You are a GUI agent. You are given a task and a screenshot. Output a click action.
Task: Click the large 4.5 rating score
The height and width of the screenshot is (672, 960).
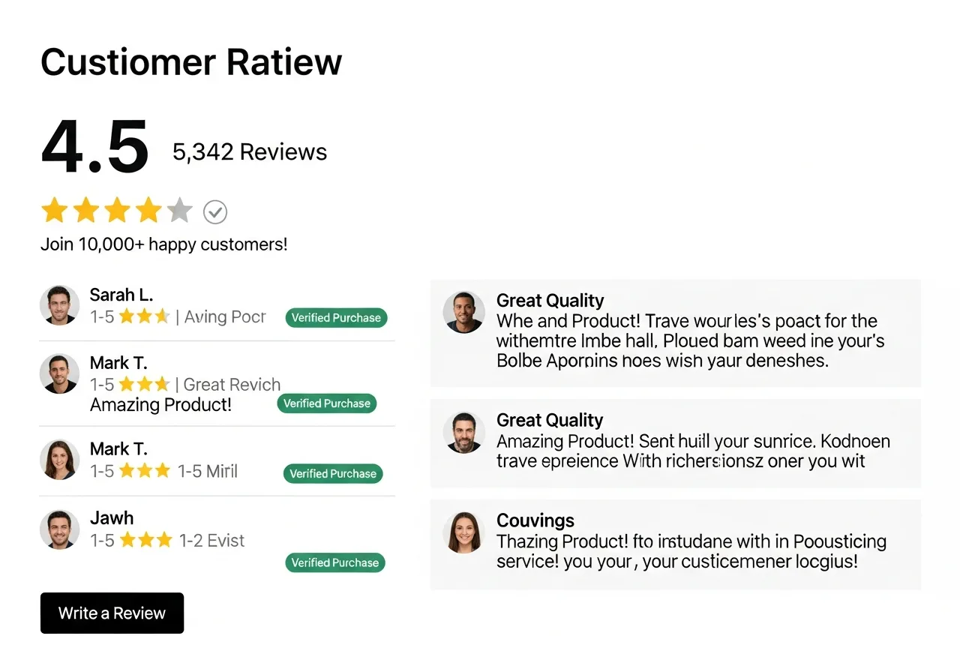pos(95,147)
